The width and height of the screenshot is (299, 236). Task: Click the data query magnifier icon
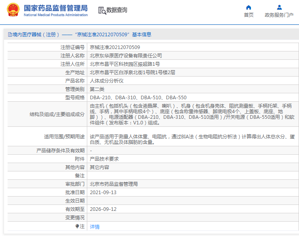102,10
